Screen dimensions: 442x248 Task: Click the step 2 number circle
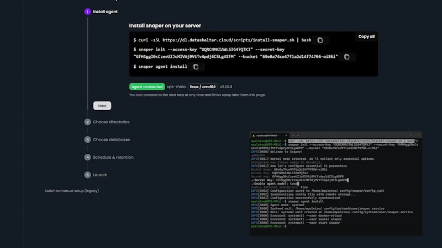pos(87,122)
